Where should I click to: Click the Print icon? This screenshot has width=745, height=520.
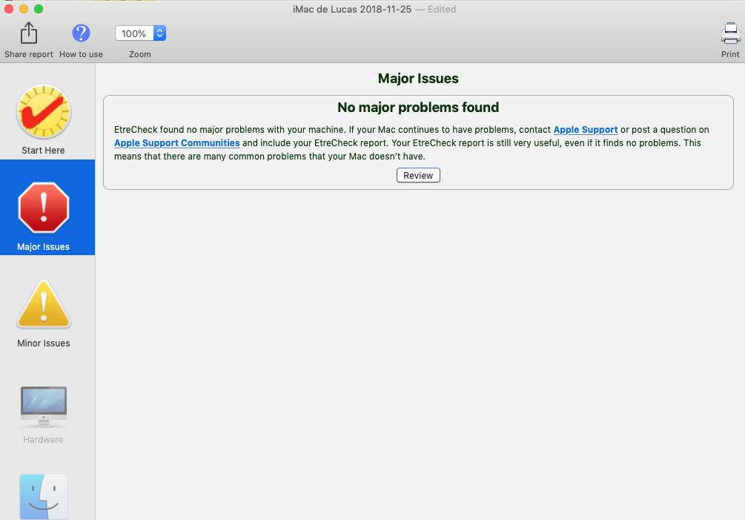(x=730, y=33)
